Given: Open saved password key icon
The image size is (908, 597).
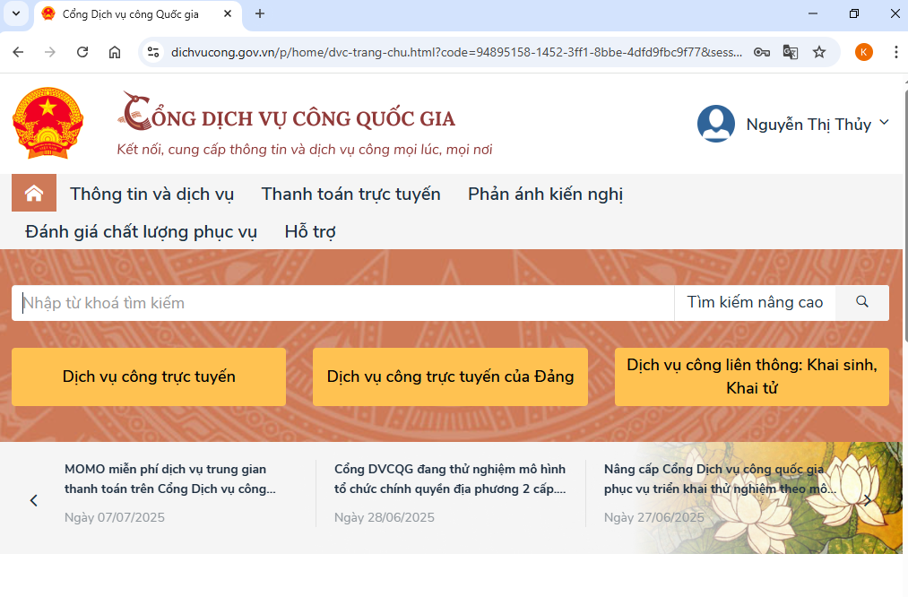Looking at the screenshot, I should pyautogui.click(x=762, y=52).
